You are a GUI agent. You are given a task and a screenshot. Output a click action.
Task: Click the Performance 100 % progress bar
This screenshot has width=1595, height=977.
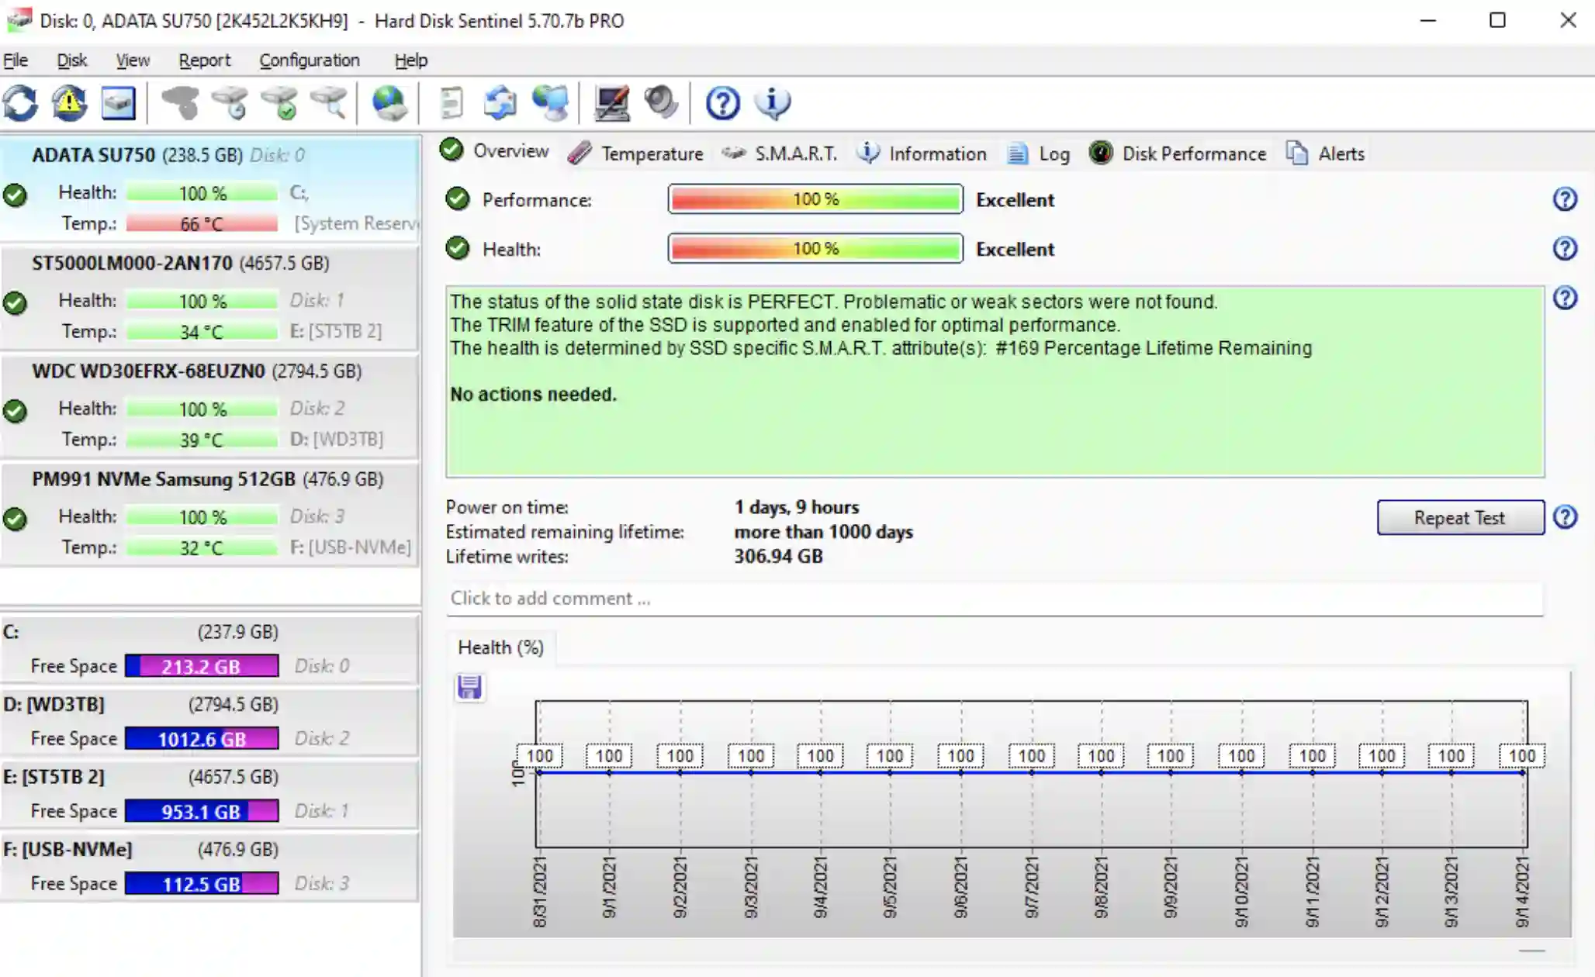(x=815, y=199)
